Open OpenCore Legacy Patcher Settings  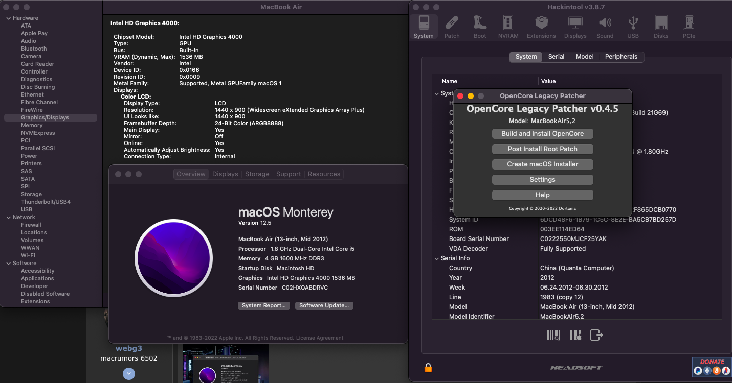(x=542, y=180)
